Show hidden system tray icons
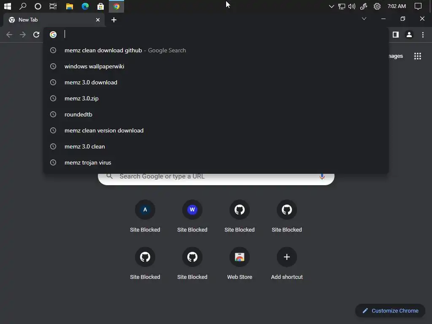This screenshot has width=432, height=324. [332, 6]
